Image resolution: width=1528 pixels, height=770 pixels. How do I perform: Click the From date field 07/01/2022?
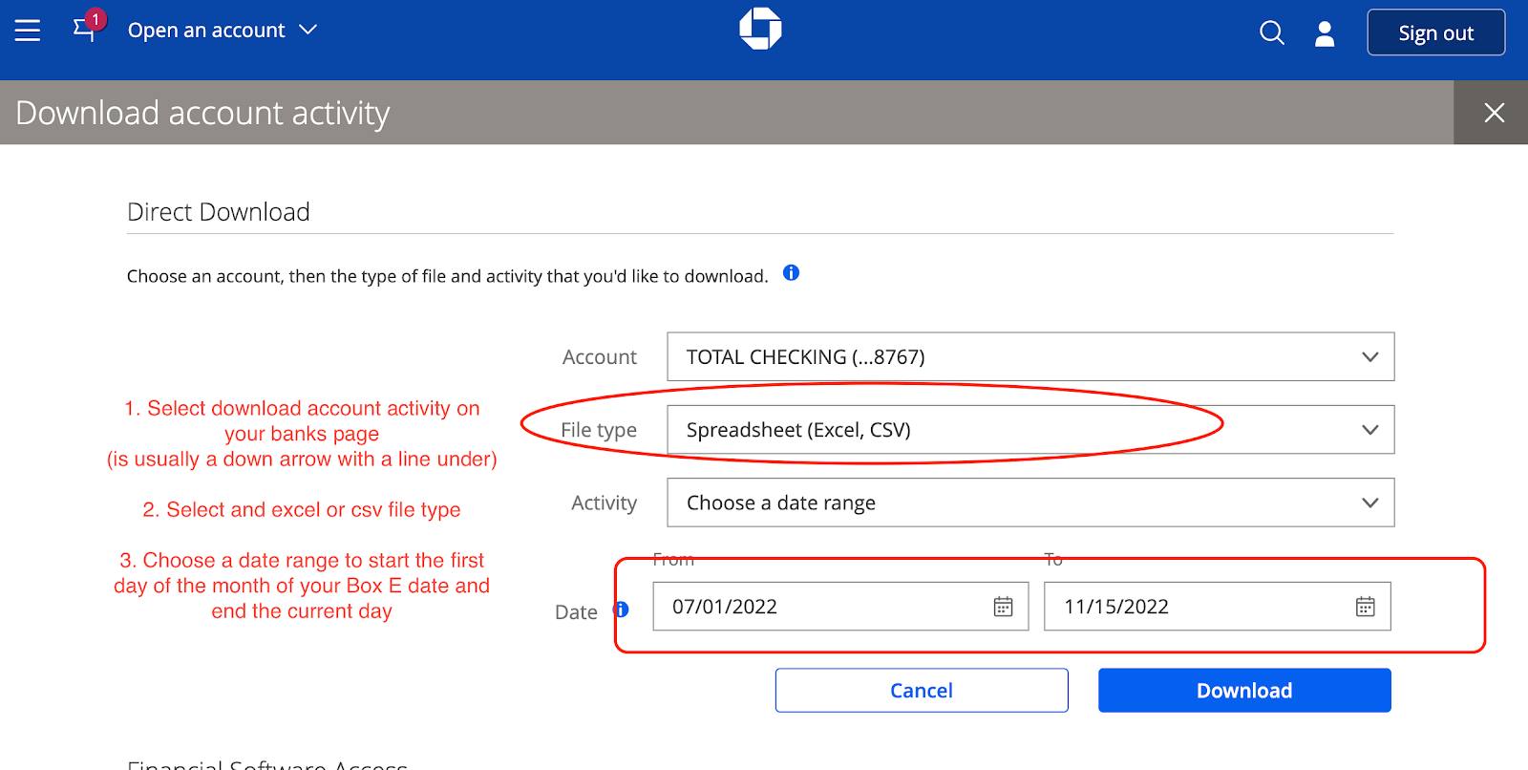point(821,607)
